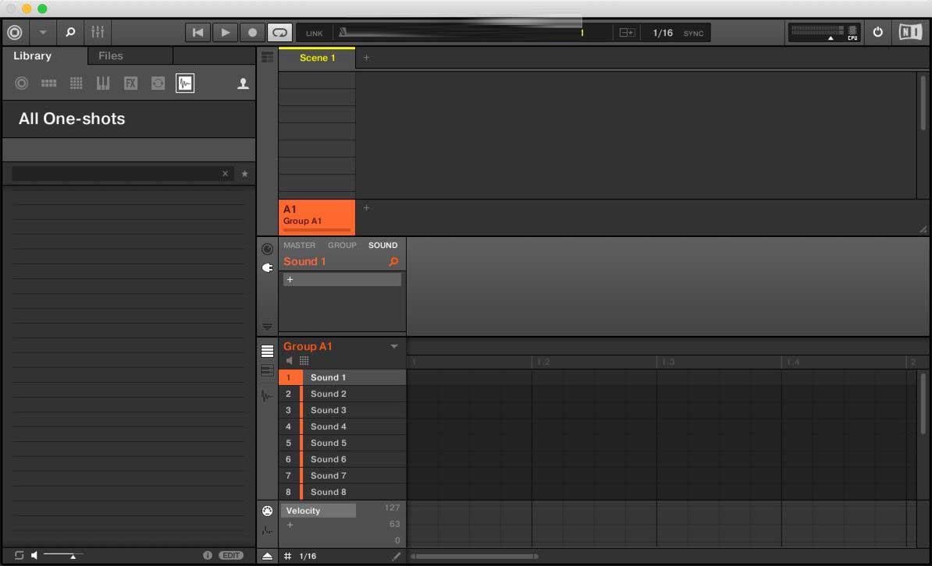This screenshot has width=932, height=566.
Task: Change the pattern editor 1/16 step grid
Action: [308, 556]
